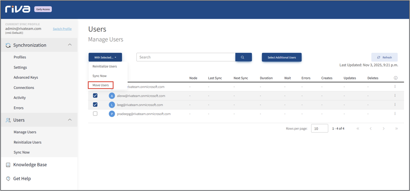Click the Switch Profile link
This screenshot has width=410, height=191.
62,29
